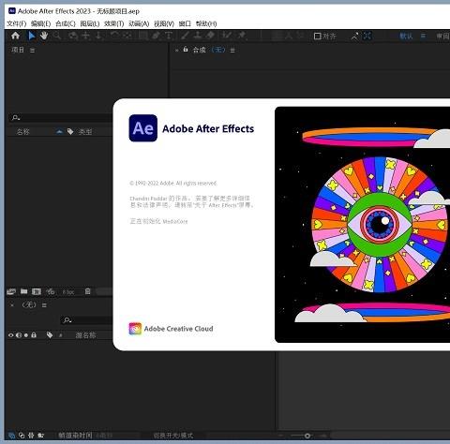Screen dimensions: 450x444
Task: Select the Selection (arrow) tool
Action: pyautogui.click(x=32, y=36)
